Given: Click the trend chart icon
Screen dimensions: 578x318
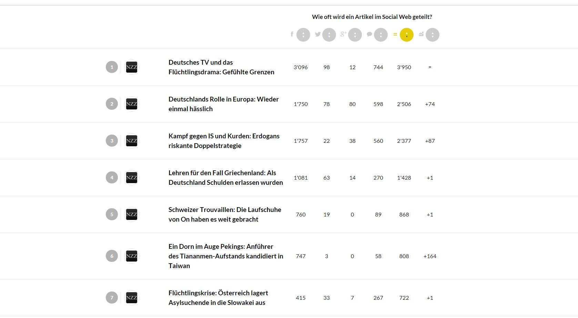Looking at the screenshot, I should click(x=421, y=34).
